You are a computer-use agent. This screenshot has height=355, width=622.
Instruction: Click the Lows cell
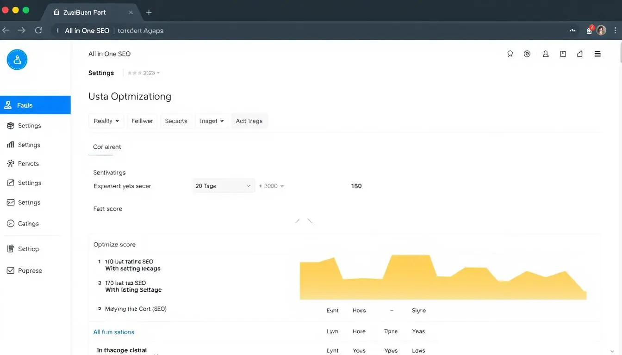point(418,351)
